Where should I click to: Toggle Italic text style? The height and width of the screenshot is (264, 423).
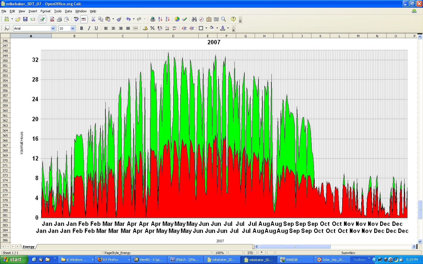[x=89, y=28]
